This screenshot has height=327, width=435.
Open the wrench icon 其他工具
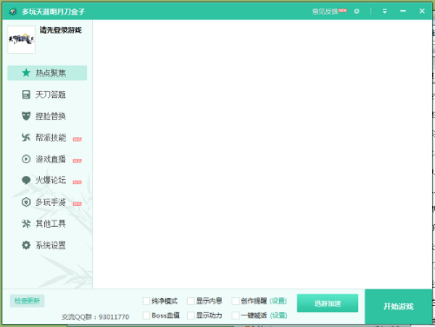(26, 223)
